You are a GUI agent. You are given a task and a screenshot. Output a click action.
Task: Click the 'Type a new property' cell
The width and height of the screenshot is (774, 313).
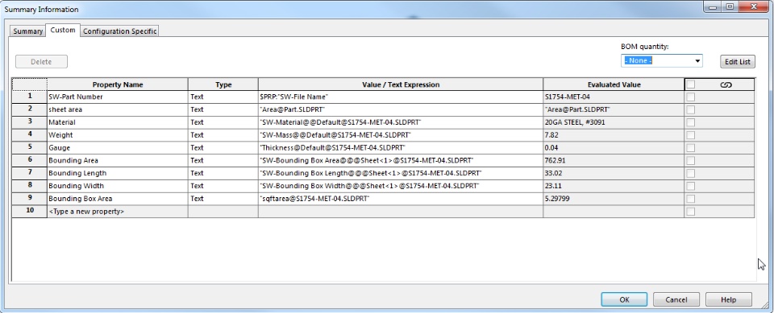(118, 212)
